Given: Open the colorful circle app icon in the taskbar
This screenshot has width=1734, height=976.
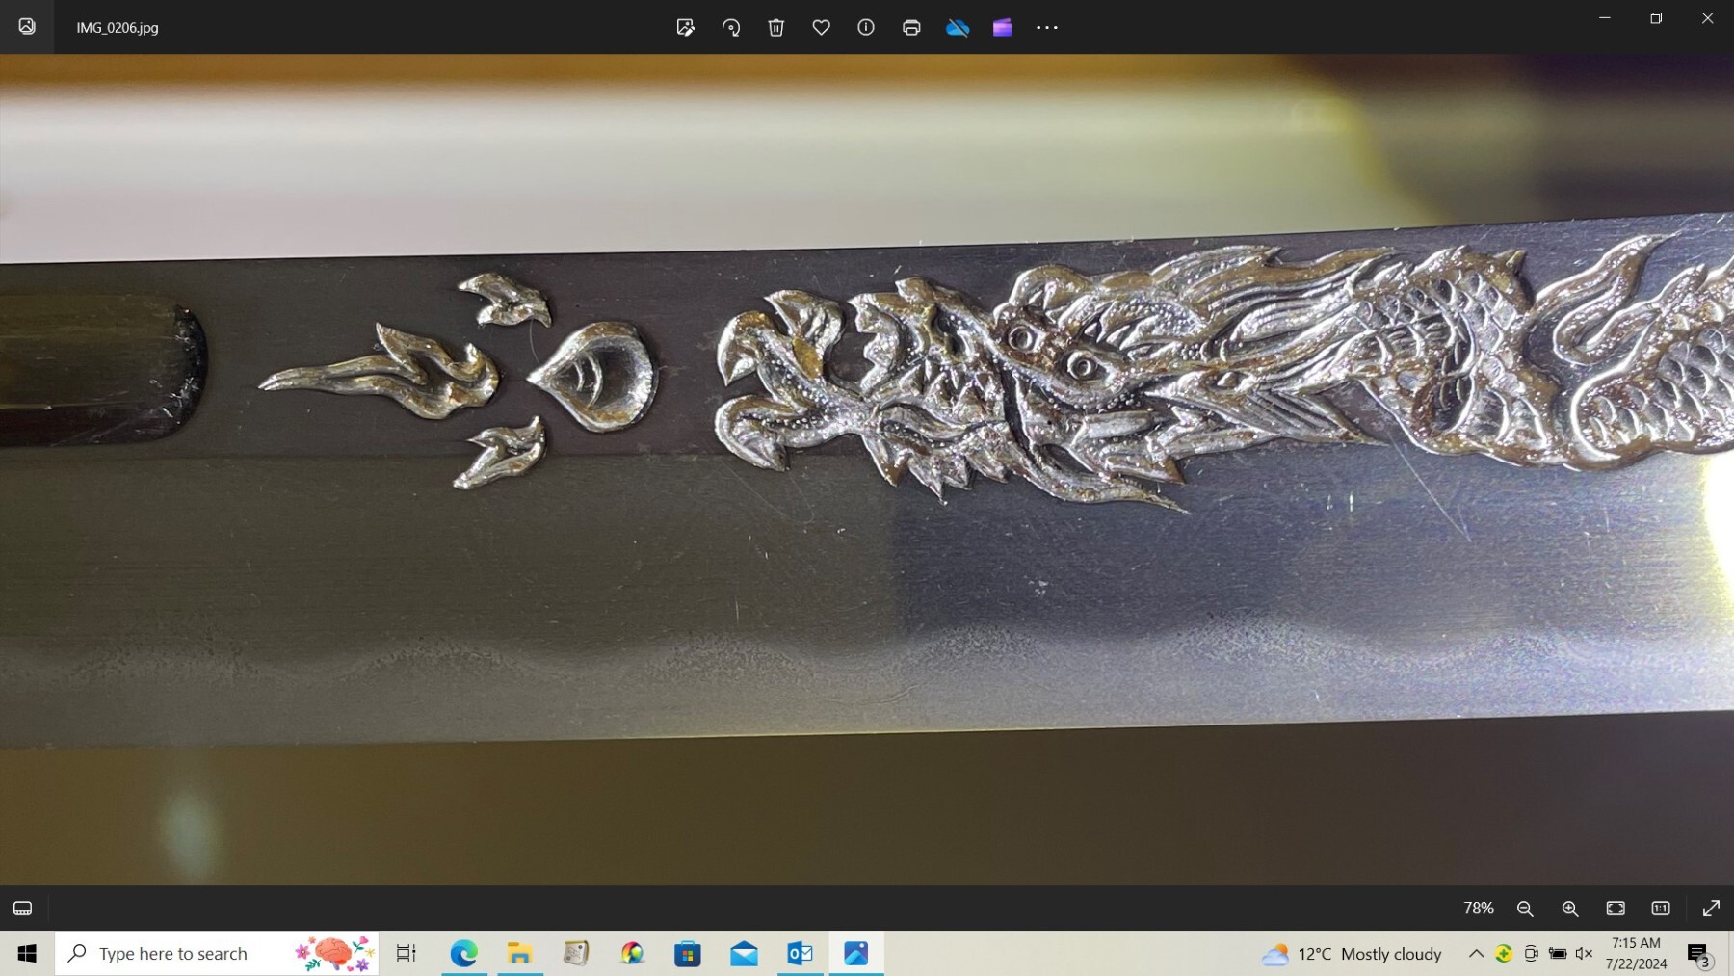Looking at the screenshot, I should [632, 953].
